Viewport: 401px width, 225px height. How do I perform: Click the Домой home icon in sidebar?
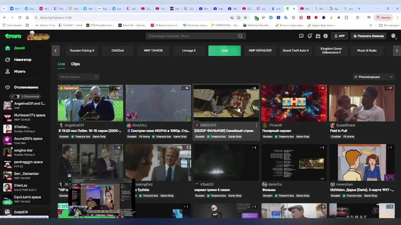(x=8, y=48)
